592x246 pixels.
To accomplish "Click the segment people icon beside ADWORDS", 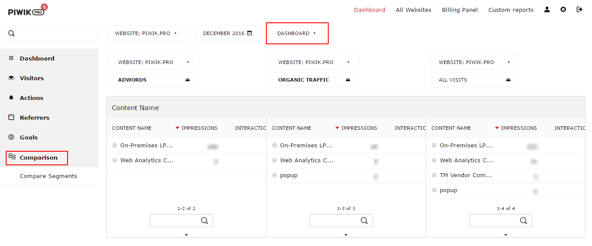I will pyautogui.click(x=187, y=80).
